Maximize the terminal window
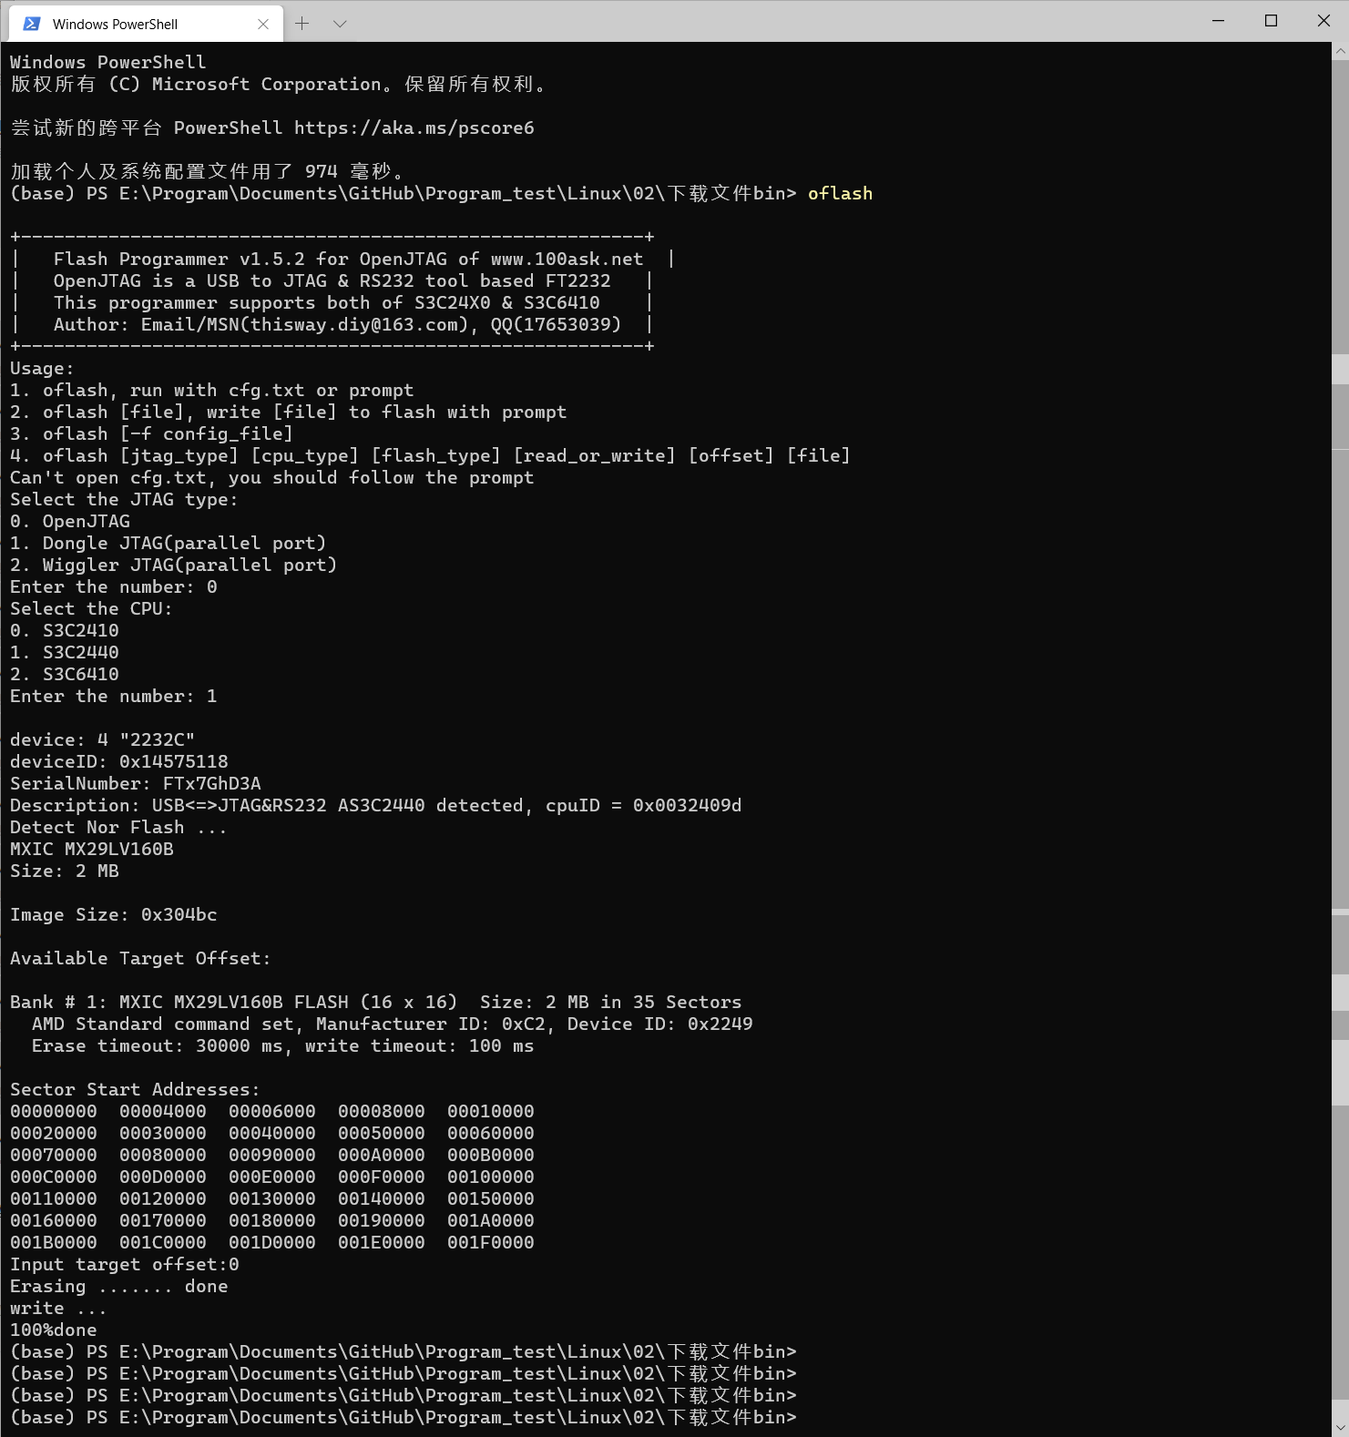The width and height of the screenshot is (1349, 1437). tap(1271, 21)
